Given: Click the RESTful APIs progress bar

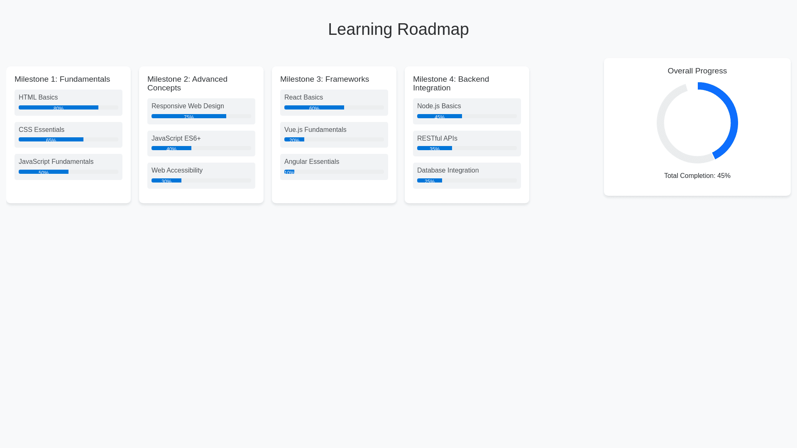Looking at the screenshot, I should [467, 148].
